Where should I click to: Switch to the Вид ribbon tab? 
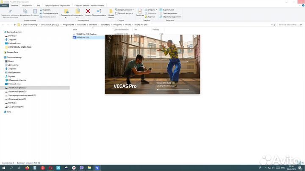(39, 5)
